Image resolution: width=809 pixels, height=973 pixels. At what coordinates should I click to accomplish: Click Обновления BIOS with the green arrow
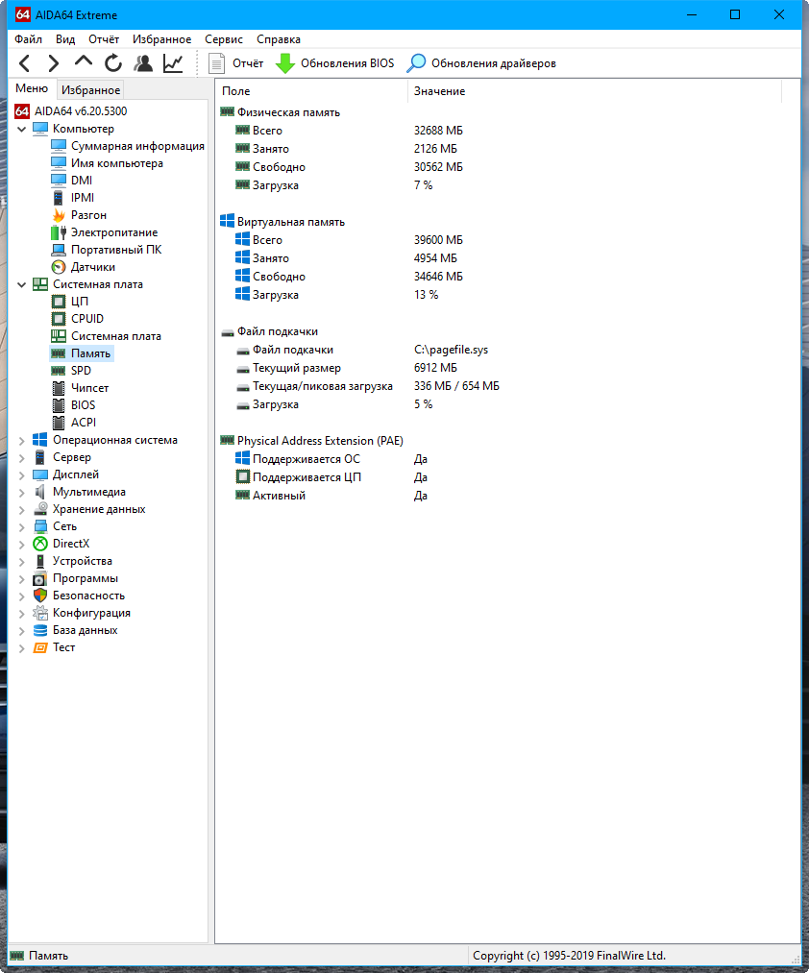point(334,63)
